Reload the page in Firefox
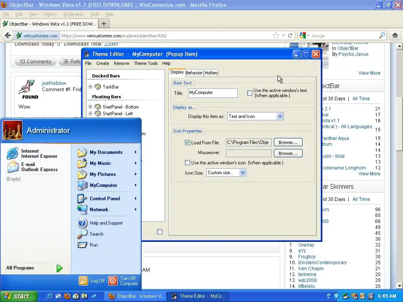Image resolution: width=403 pixels, height=302 pixels. (x=290, y=36)
